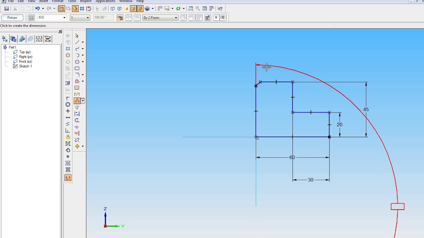Open the Insert menu

point(44,1)
